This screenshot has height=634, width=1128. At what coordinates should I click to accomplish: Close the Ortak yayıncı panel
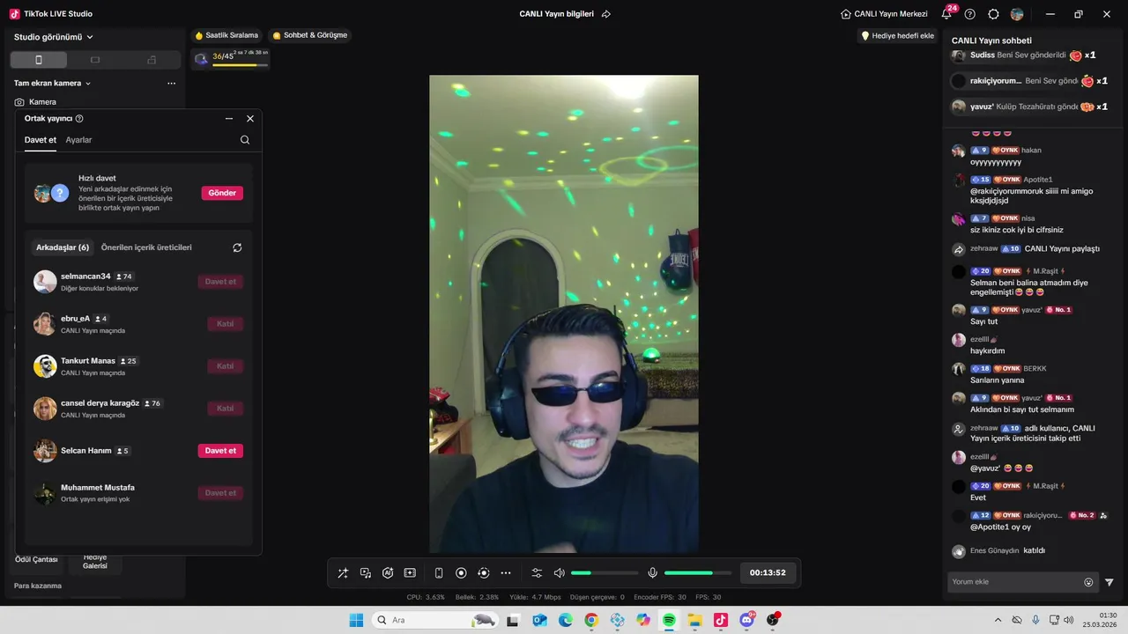point(250,118)
